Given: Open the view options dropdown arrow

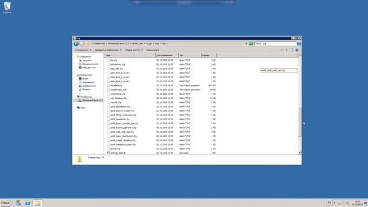Looking at the screenshot, I should pos(286,50).
